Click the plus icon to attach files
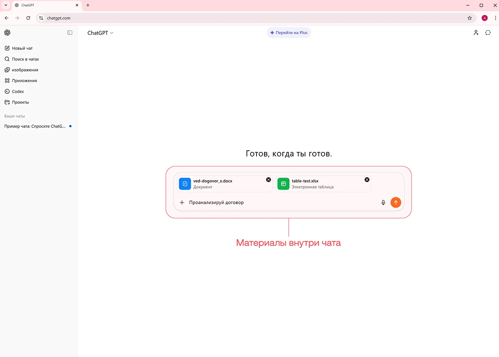Screen dimensions: 499x357 tap(182, 203)
